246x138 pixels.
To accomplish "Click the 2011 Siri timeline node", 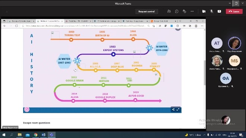I will click(129, 86).
